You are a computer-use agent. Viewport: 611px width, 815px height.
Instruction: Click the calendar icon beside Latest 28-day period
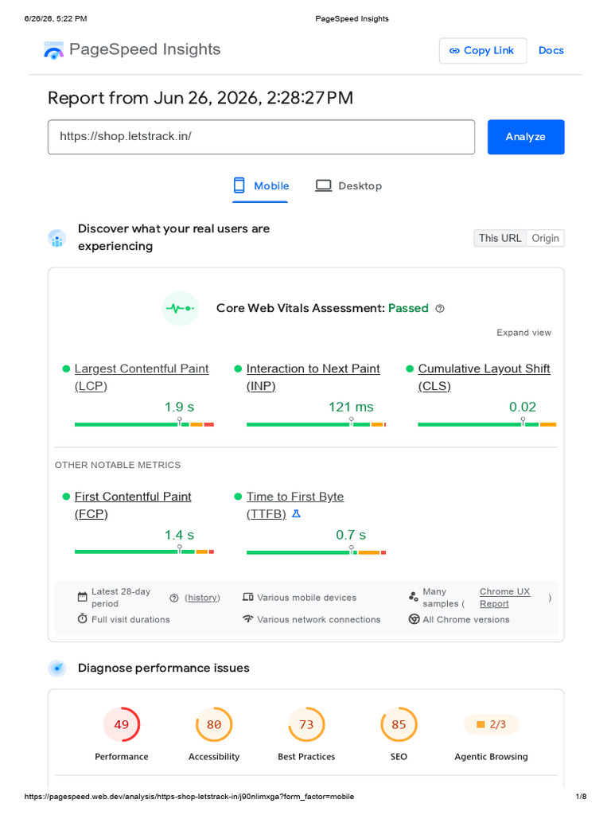tap(82, 597)
